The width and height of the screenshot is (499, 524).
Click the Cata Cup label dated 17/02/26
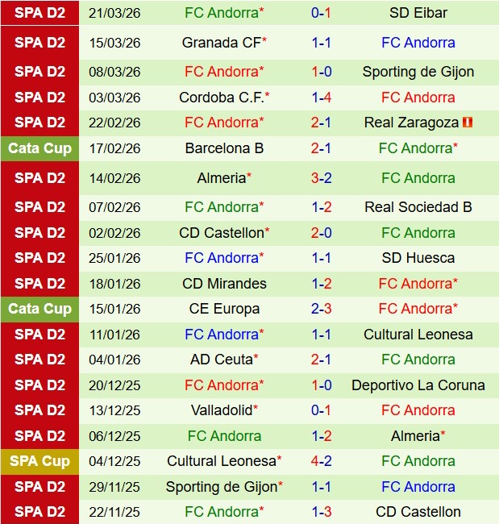pyautogui.click(x=40, y=148)
